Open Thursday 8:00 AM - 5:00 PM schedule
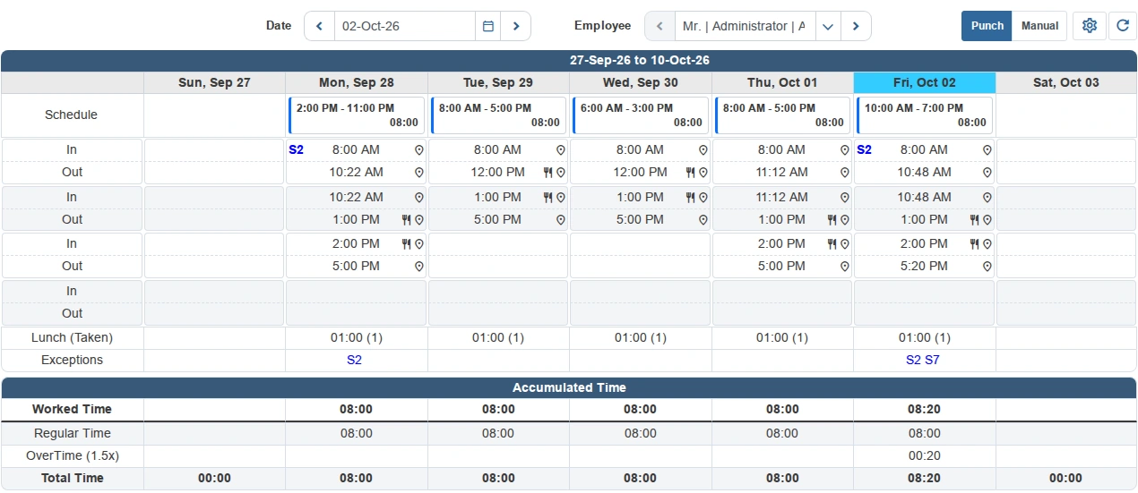This screenshot has width=1138, height=493. (x=783, y=115)
